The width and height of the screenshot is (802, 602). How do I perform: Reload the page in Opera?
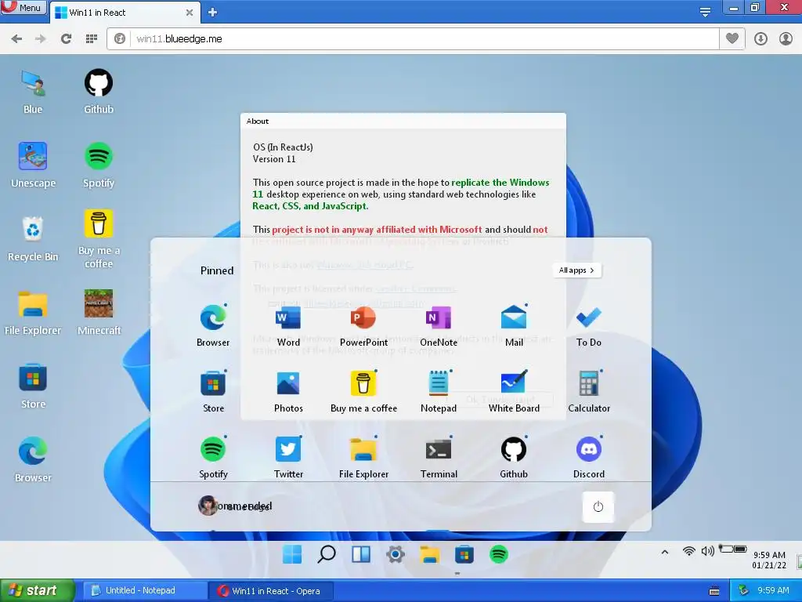66,39
